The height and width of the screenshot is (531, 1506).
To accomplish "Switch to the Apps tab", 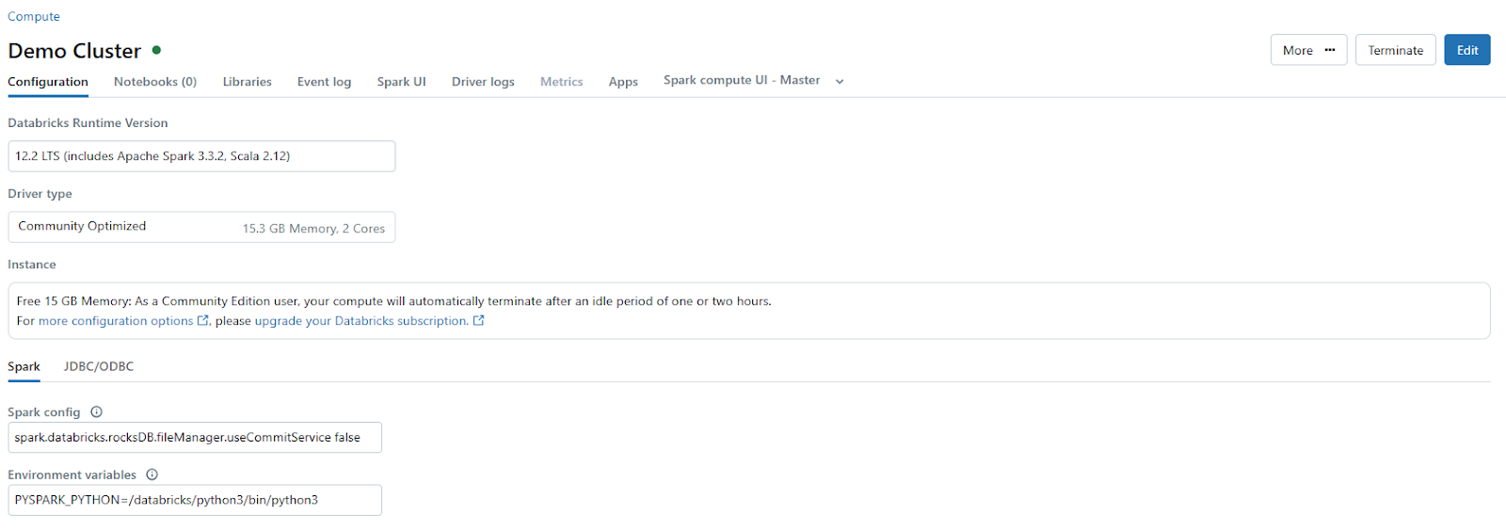I will click(x=623, y=82).
